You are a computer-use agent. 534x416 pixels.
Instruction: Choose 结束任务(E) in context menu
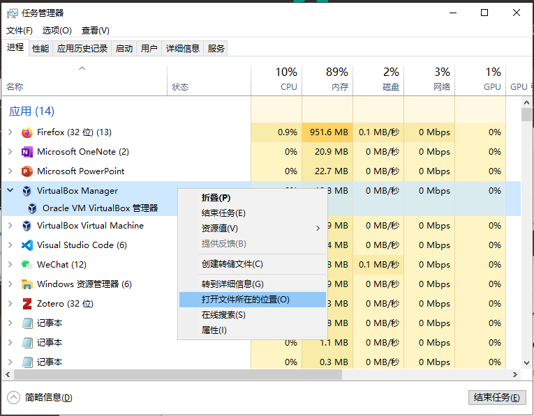[252, 213]
